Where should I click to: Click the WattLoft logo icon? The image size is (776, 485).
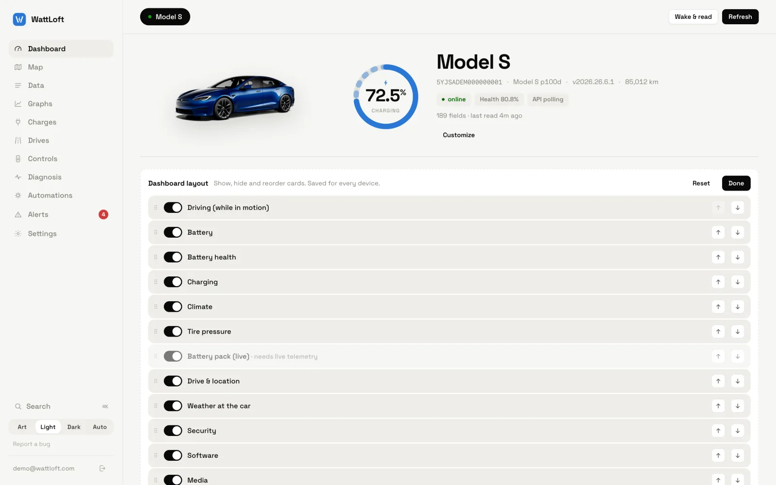pos(19,19)
